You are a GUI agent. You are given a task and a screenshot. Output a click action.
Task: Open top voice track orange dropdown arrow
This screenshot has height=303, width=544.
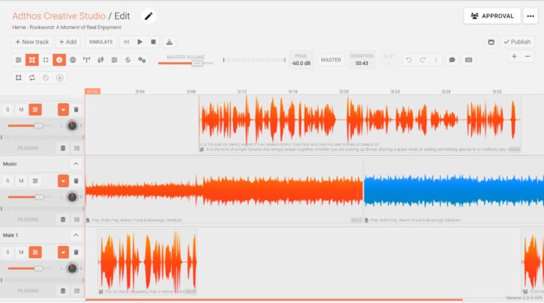(63, 110)
